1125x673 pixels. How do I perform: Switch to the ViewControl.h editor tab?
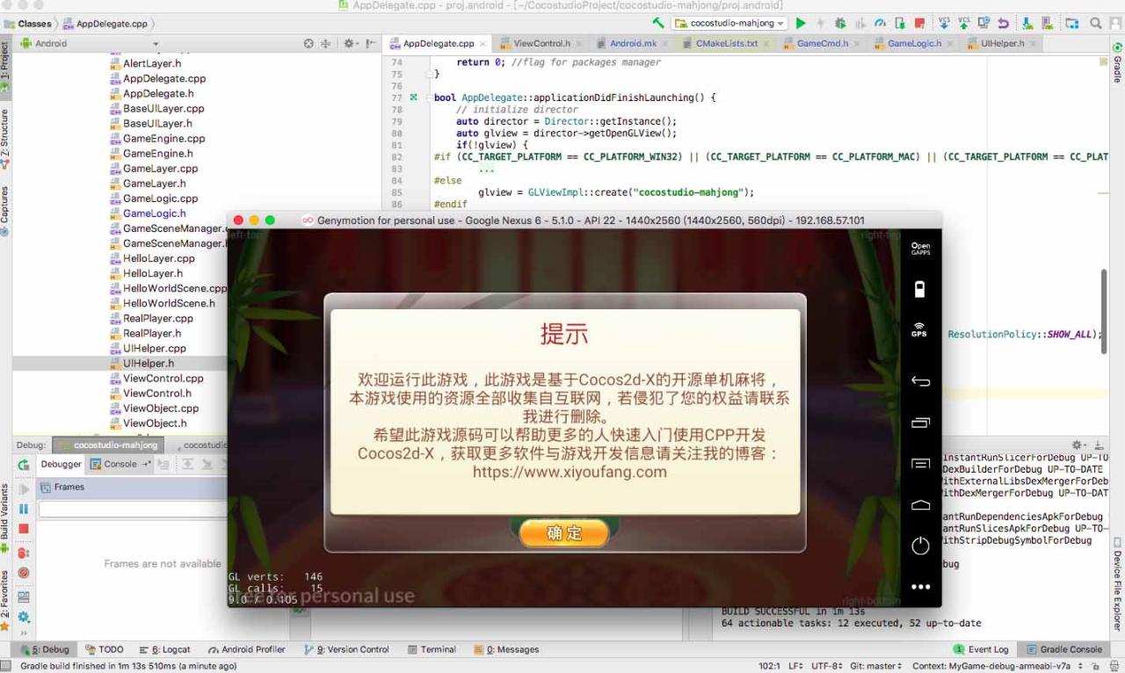pos(541,43)
